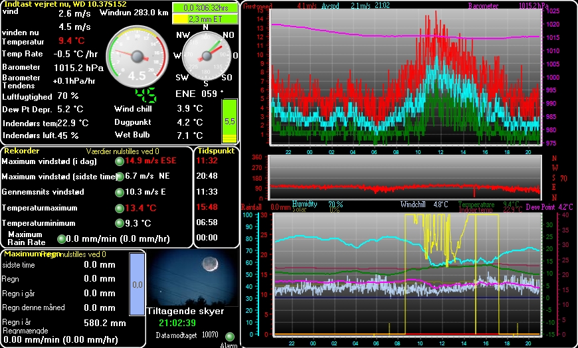Click the green LED beside Temperaturminimum
This screenshot has width=578, height=348.
point(120,223)
